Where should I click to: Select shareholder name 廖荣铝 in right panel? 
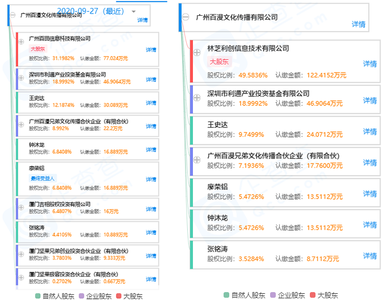pos(217,187)
